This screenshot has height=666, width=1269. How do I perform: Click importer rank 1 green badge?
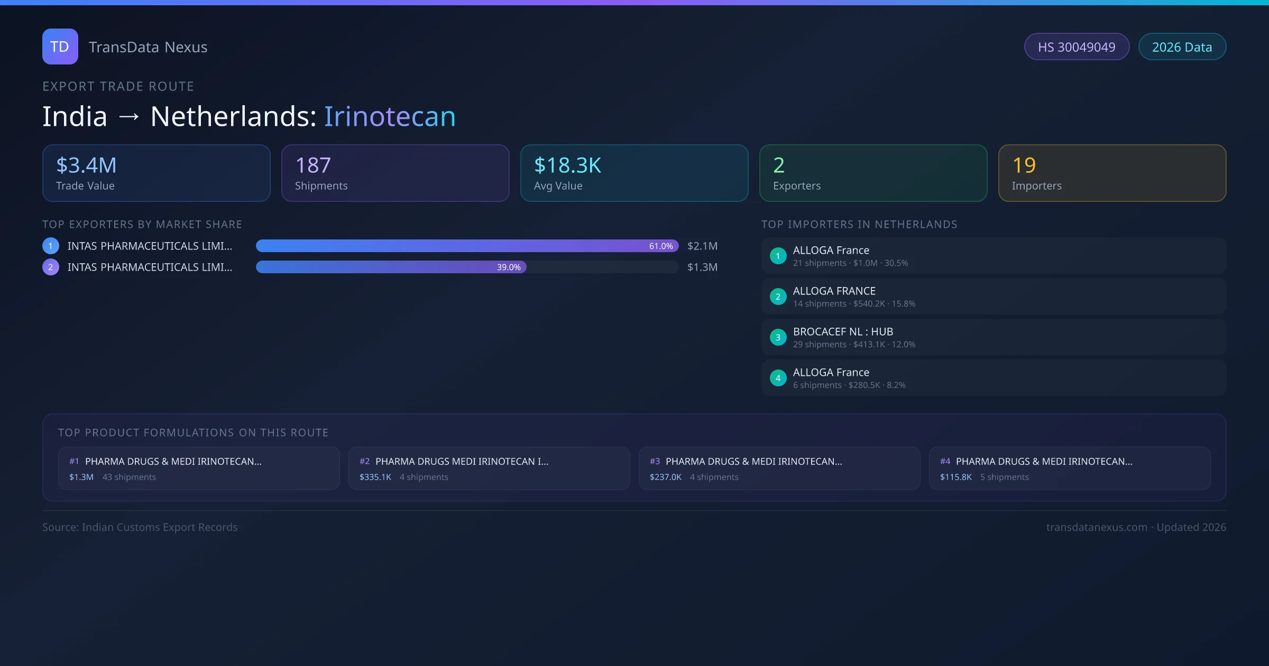point(778,256)
